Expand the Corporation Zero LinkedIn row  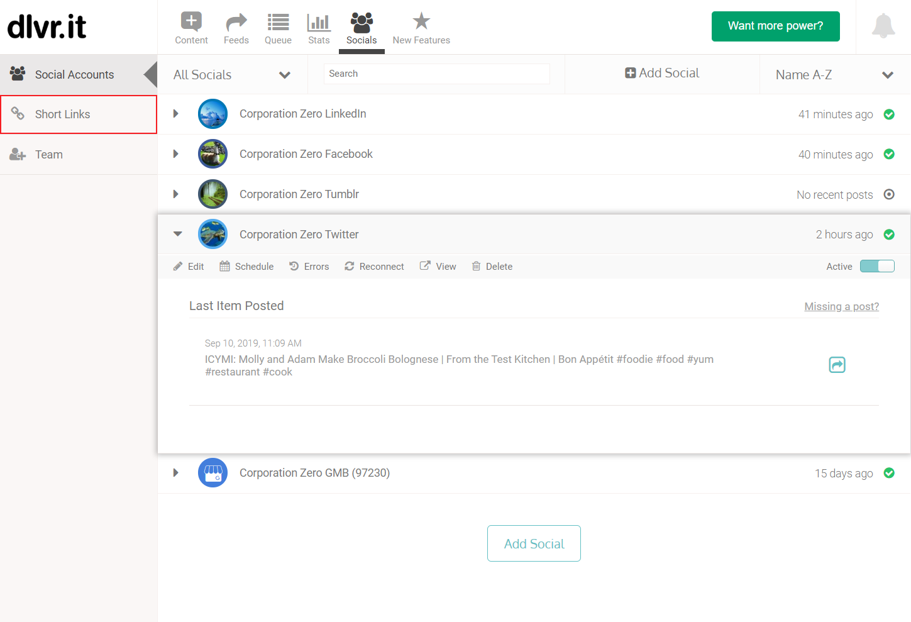[176, 114]
